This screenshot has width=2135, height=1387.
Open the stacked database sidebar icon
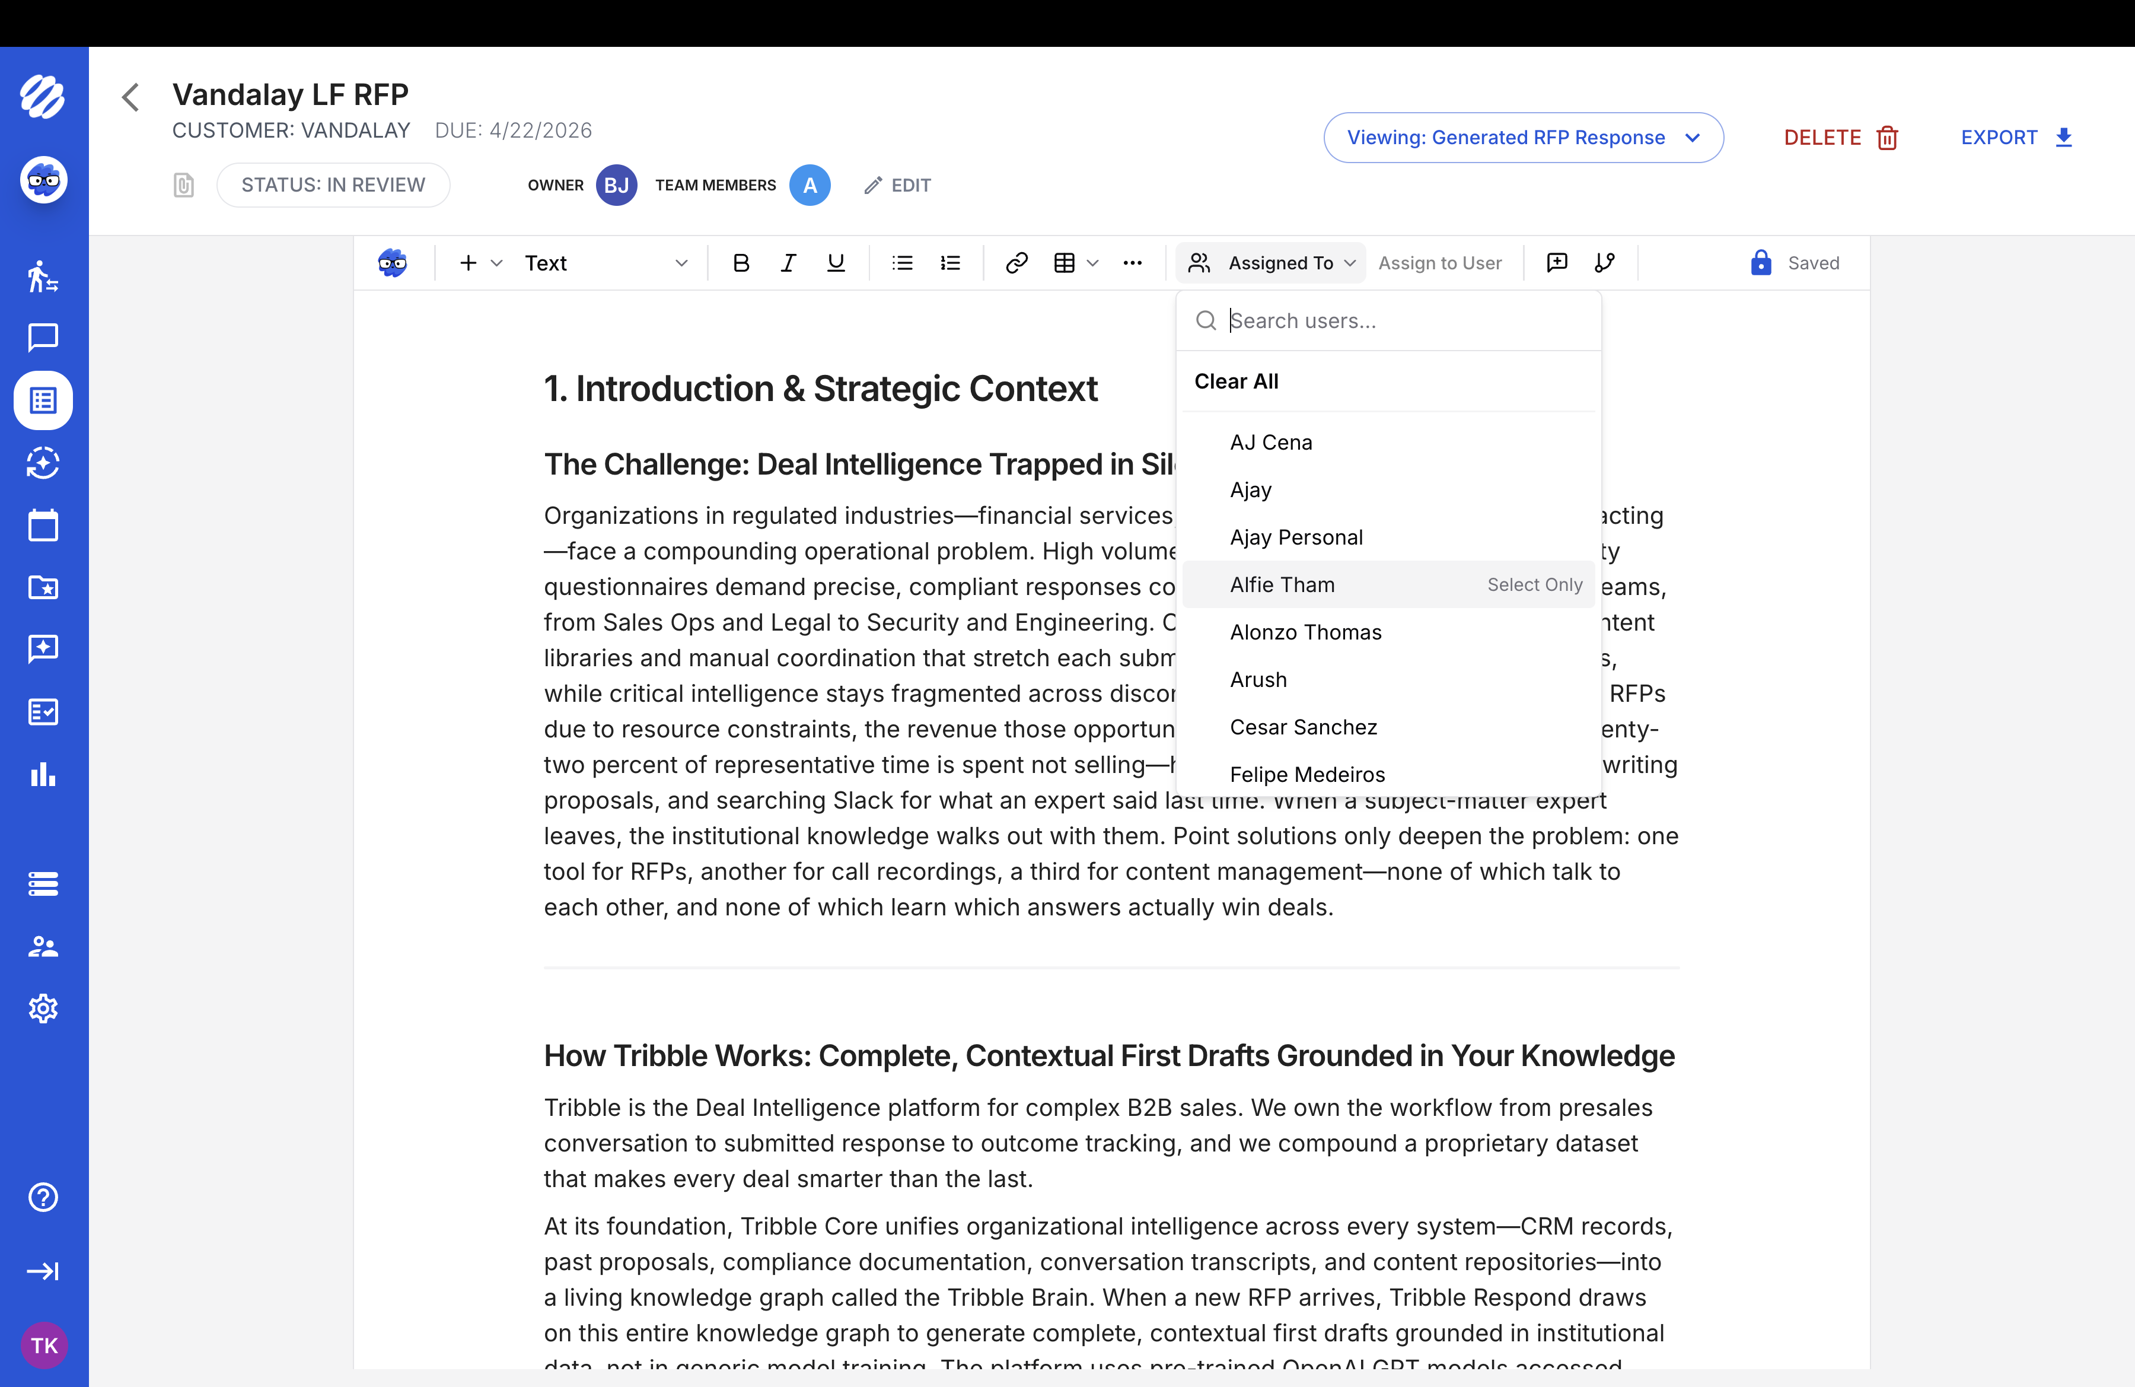point(43,885)
